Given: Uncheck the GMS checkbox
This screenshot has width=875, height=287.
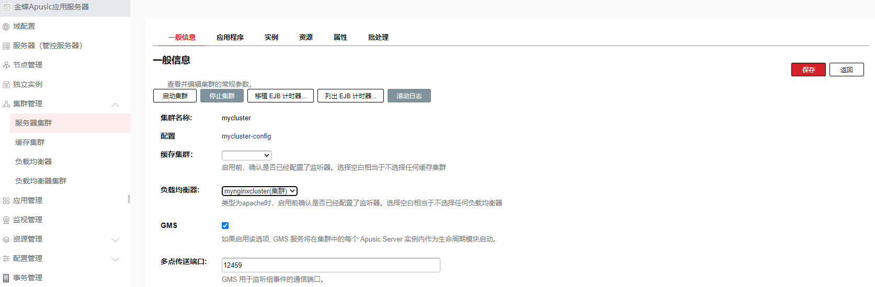Looking at the screenshot, I should click(x=225, y=226).
